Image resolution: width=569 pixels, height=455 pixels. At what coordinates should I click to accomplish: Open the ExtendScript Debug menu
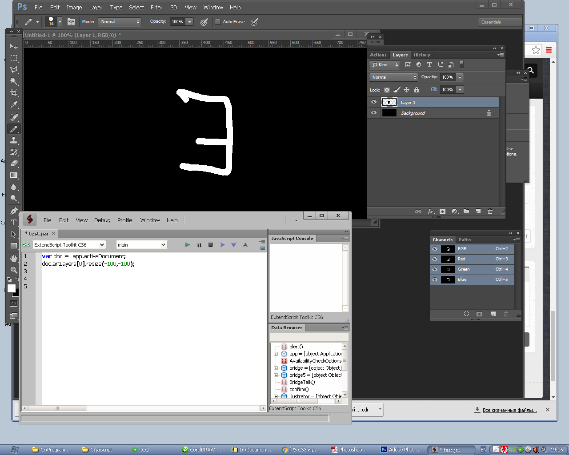[x=102, y=220]
